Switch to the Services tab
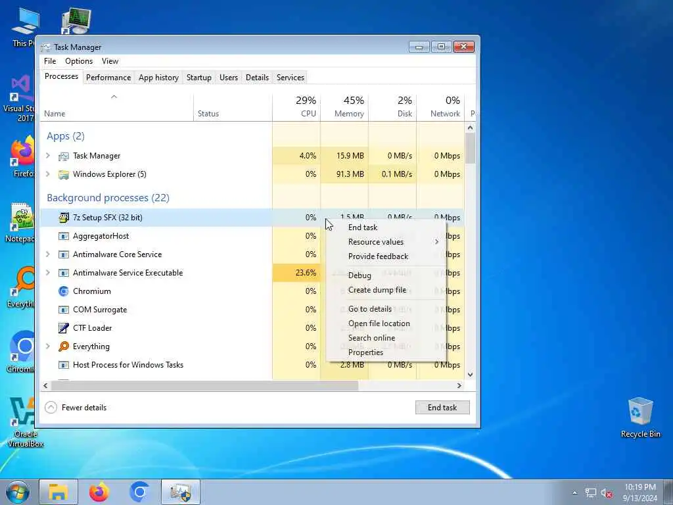The height and width of the screenshot is (505, 673). click(x=290, y=78)
